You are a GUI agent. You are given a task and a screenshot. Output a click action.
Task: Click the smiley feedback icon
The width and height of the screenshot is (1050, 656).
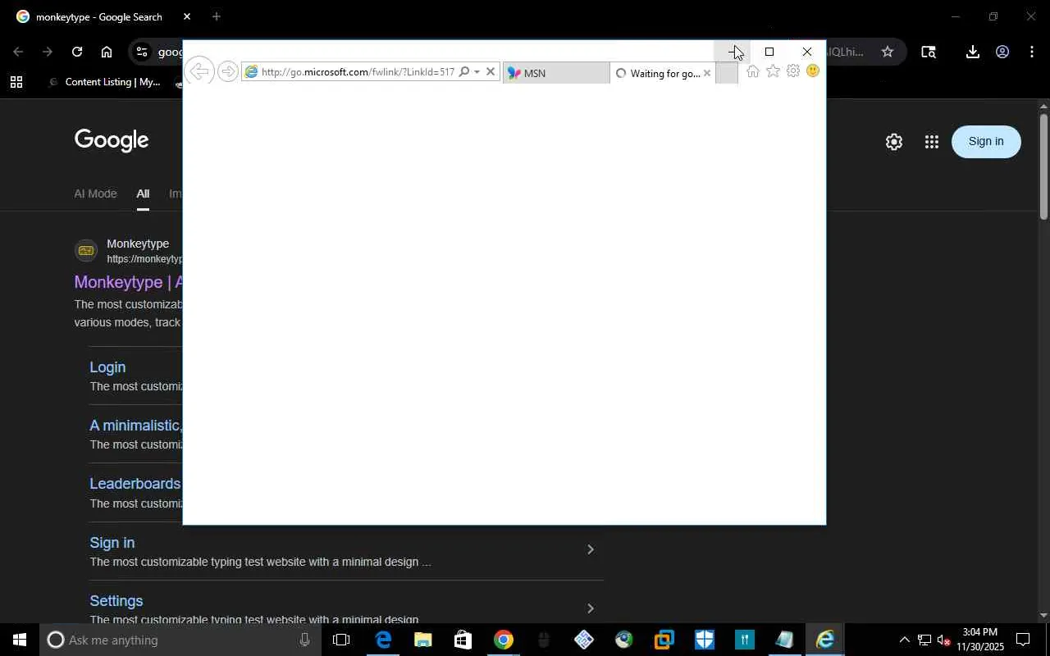click(813, 71)
